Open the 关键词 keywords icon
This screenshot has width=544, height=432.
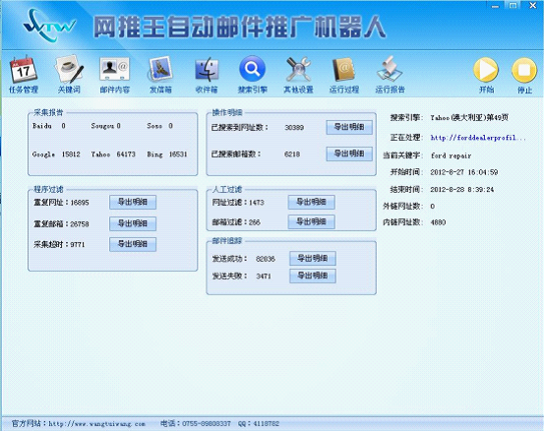pos(69,70)
